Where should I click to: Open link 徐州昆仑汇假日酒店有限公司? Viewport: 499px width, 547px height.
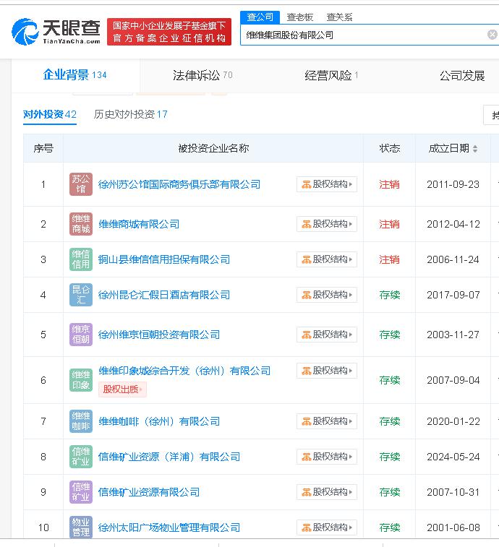click(163, 295)
